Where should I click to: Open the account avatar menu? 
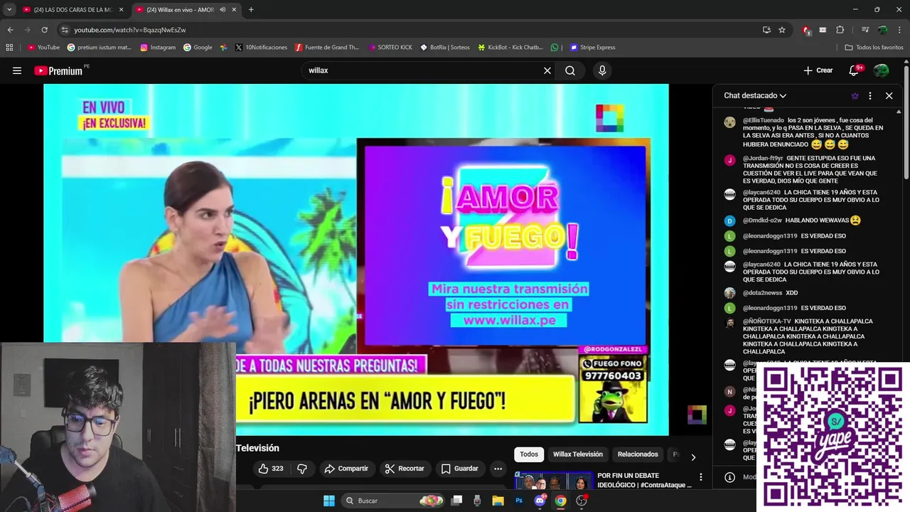point(881,70)
